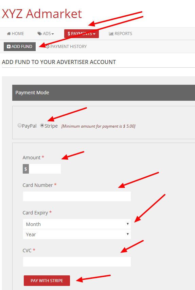Click the history clock icon
Image resolution: width=195 pixels, height=290 pixels.
tap(48, 47)
